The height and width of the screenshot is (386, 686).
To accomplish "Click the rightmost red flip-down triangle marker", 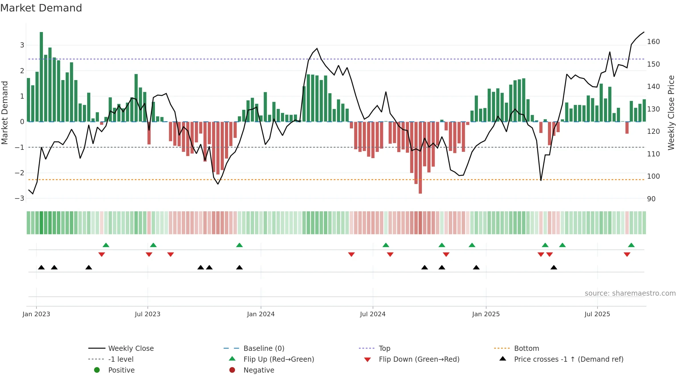I will 627,254.
